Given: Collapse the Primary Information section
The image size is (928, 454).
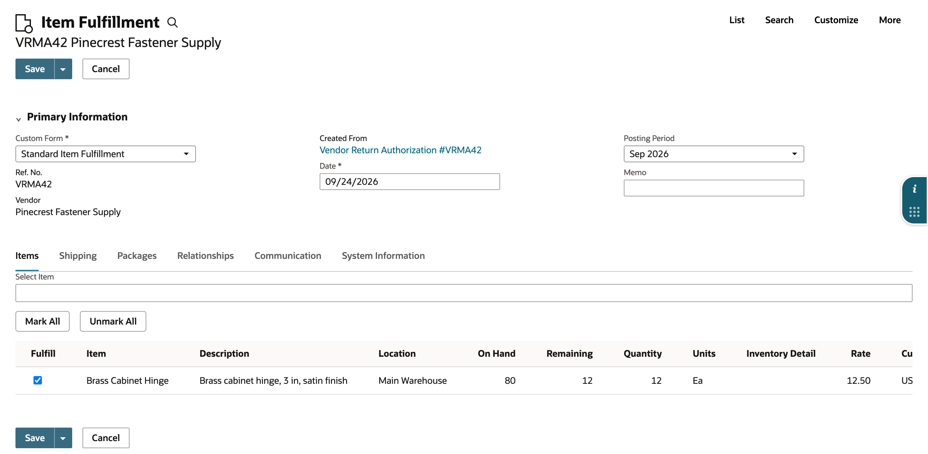Looking at the screenshot, I should pos(18,119).
